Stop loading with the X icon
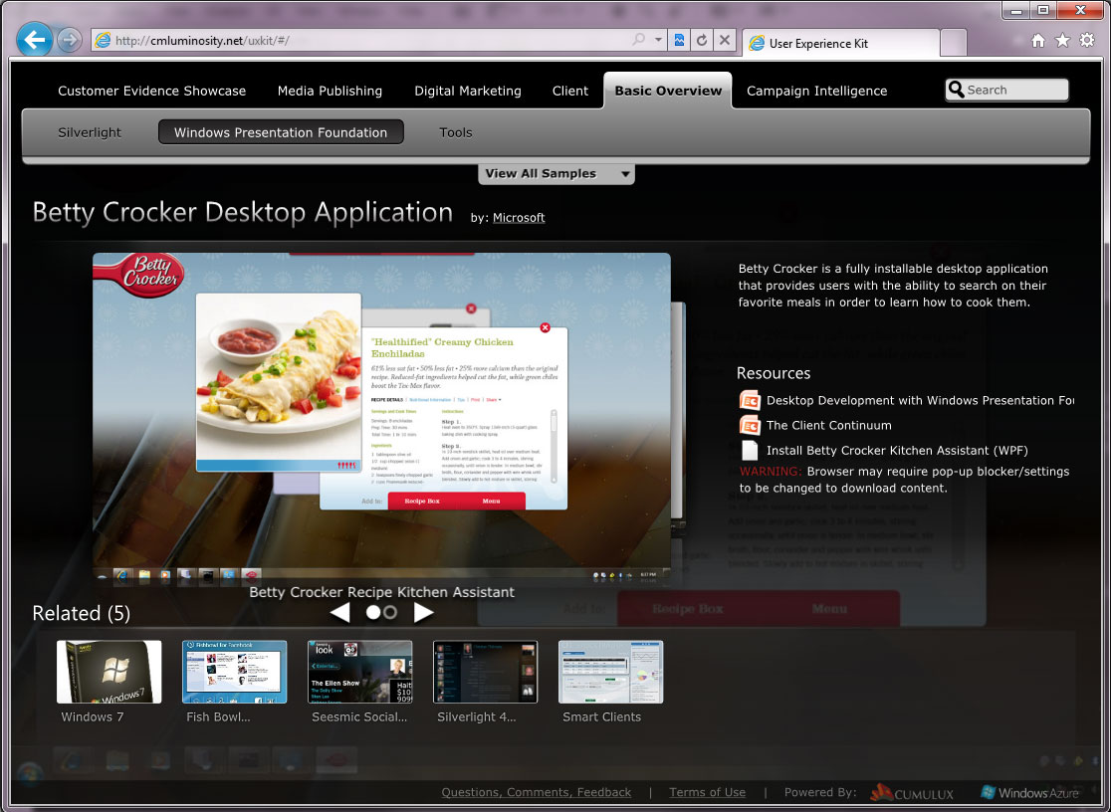Image resolution: width=1111 pixels, height=812 pixels. [724, 41]
